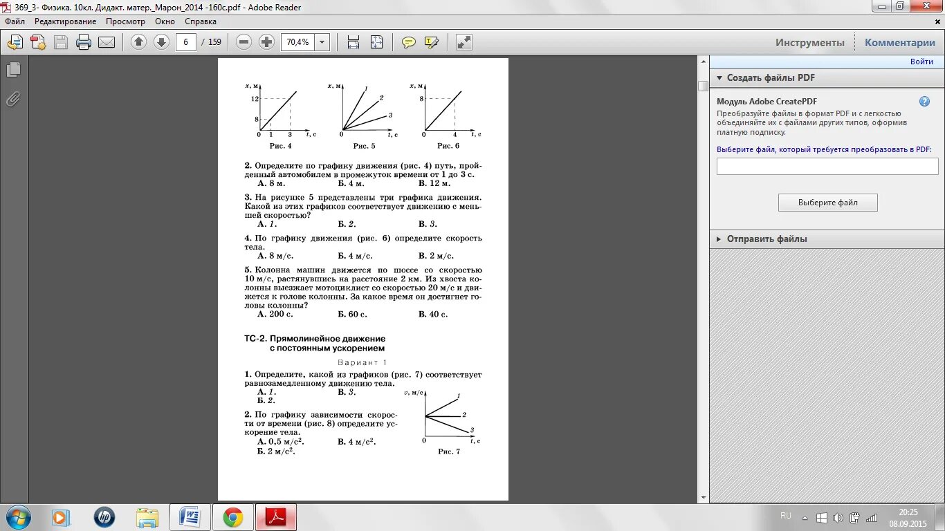Open Google Chrome from taskbar
This screenshot has height=531, width=945.
233,517
